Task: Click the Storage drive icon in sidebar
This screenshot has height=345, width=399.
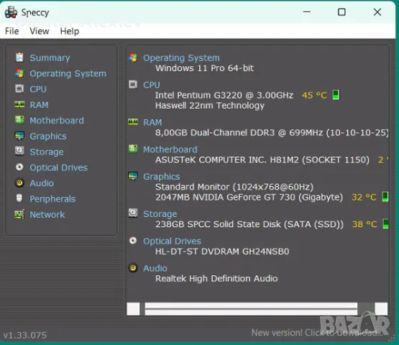Action: (x=19, y=151)
